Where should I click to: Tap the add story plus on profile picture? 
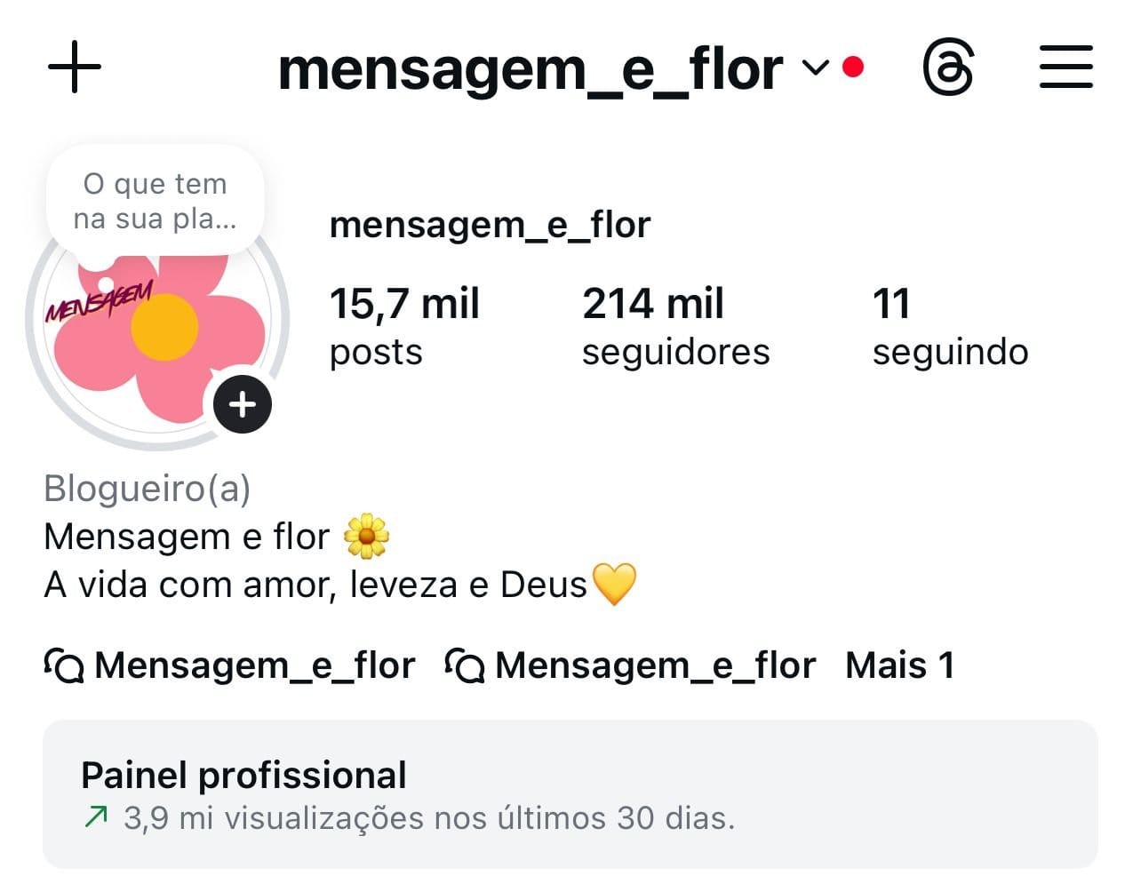(242, 404)
